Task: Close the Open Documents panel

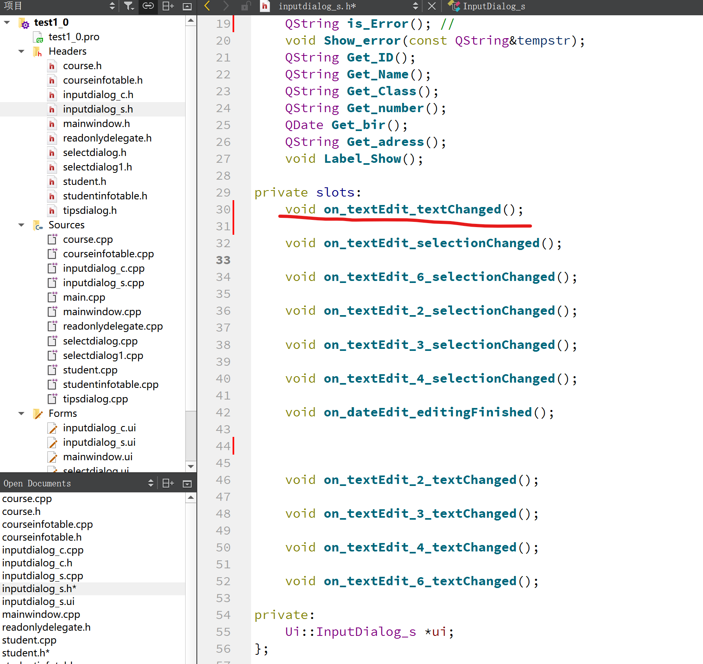Action: (187, 484)
